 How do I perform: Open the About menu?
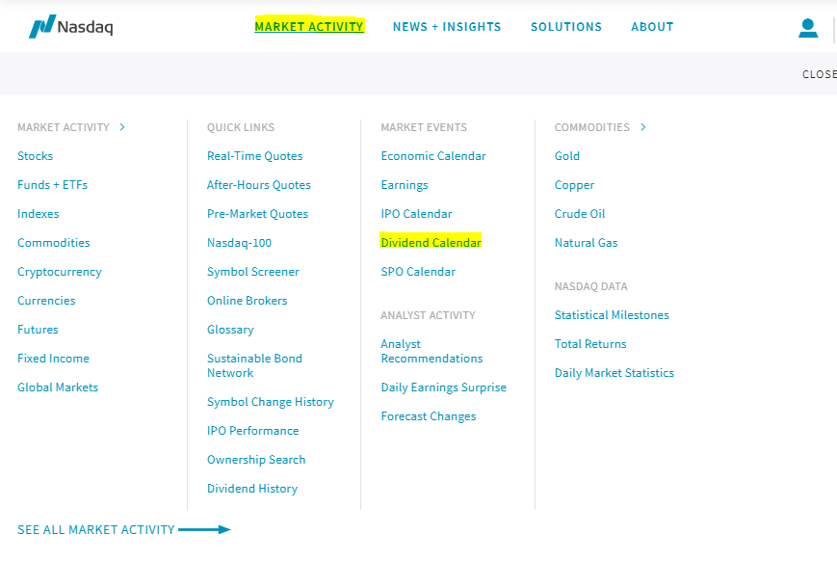[652, 27]
